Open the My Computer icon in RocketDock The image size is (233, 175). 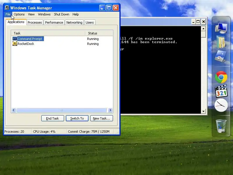click(221, 28)
